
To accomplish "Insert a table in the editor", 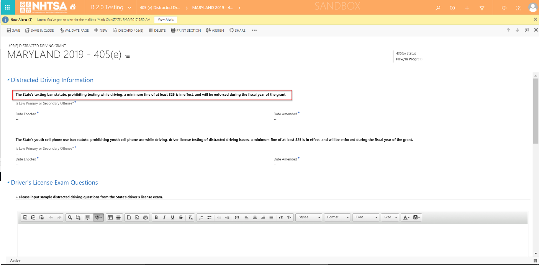I will [110, 218].
